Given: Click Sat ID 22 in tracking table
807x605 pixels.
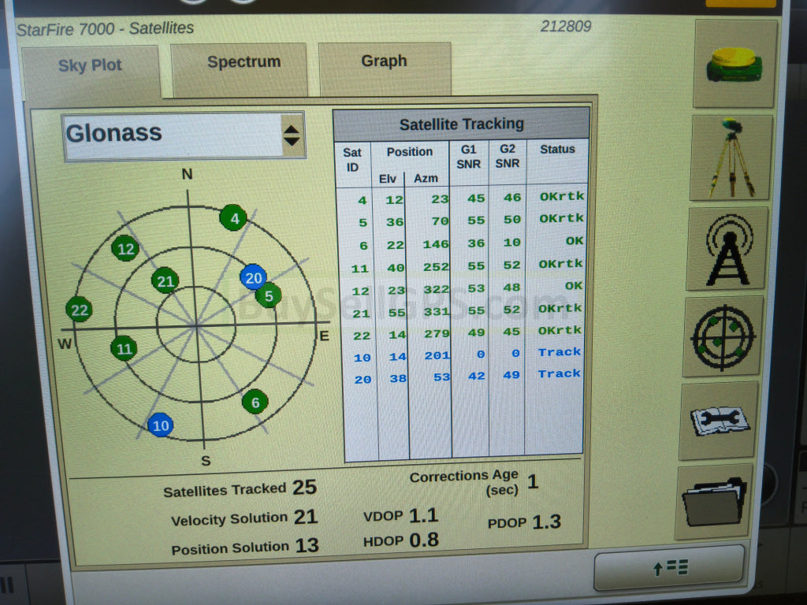Looking at the screenshot, I should (361, 336).
